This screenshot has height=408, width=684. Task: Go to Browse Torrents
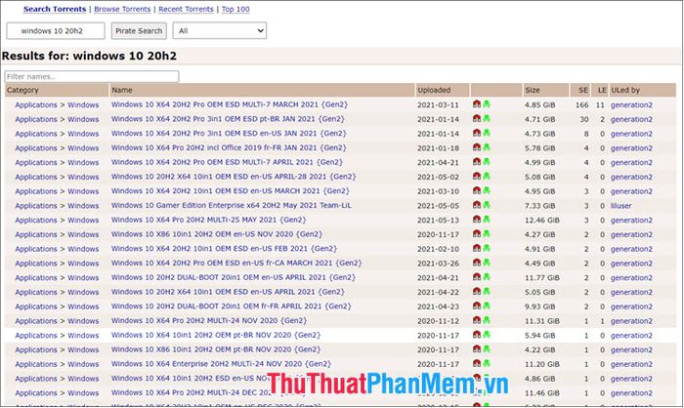point(122,9)
